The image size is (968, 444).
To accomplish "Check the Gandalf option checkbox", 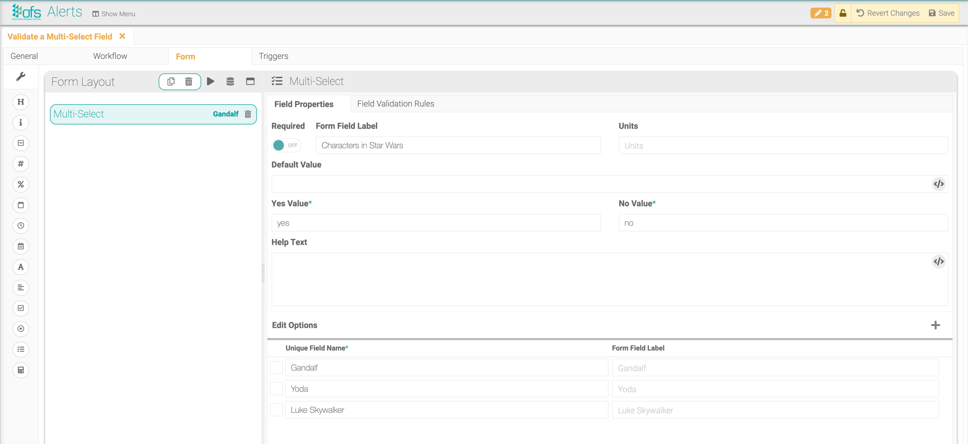I will tap(276, 368).
